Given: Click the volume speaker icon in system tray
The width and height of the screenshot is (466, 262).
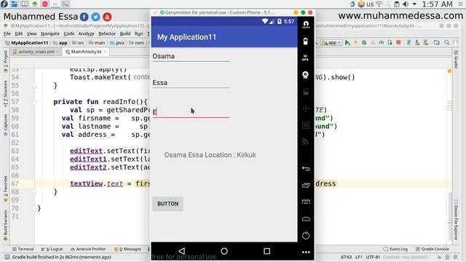Looking at the screenshot, I should (x=406, y=4).
